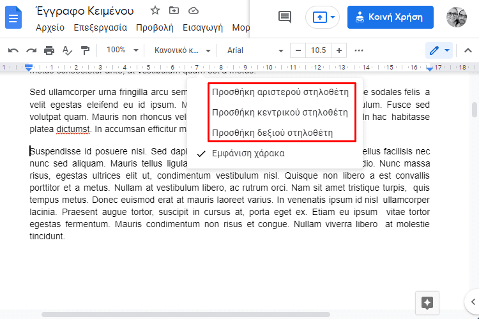Open the Αρχείο menu
This screenshot has height=319, width=479.
[50, 28]
